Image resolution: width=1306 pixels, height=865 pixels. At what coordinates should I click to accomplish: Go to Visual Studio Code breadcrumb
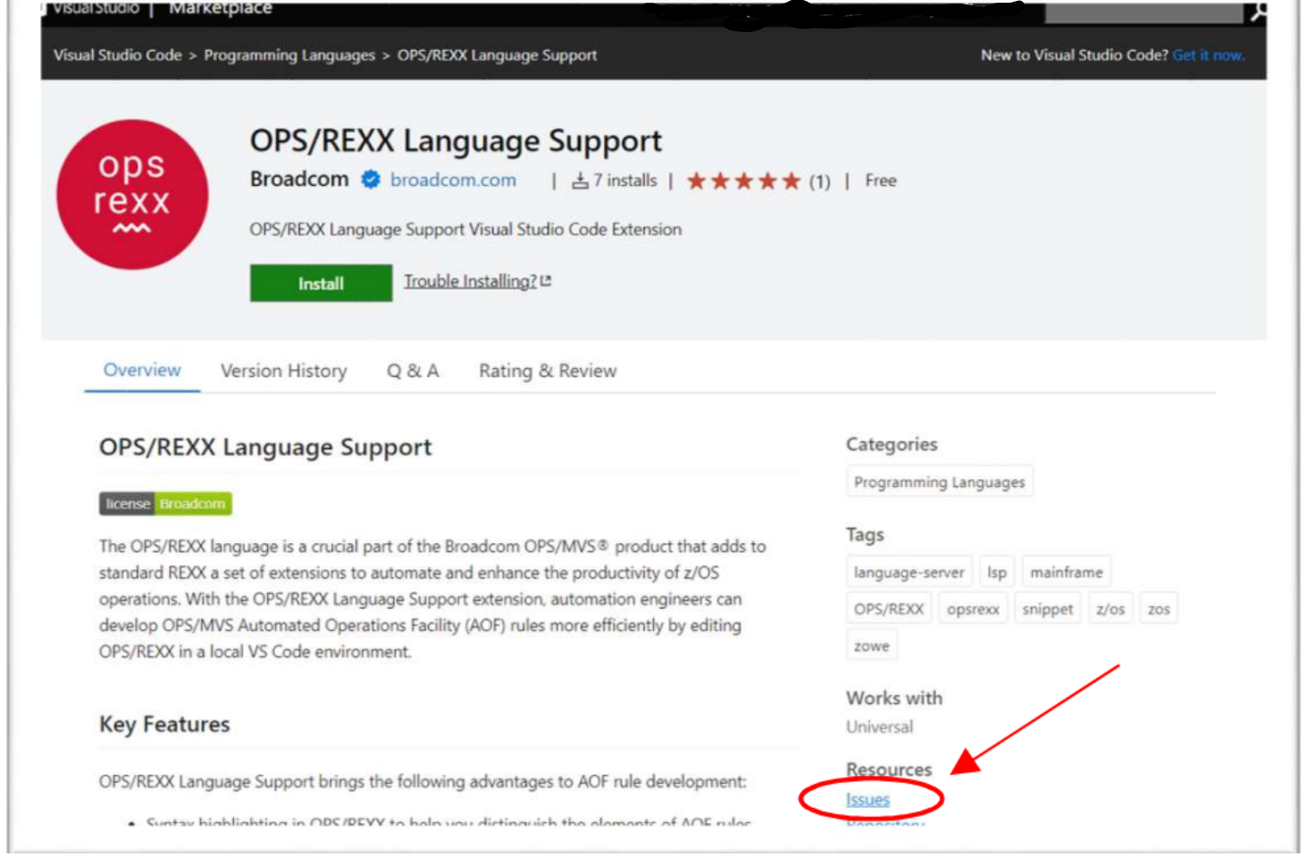[117, 55]
